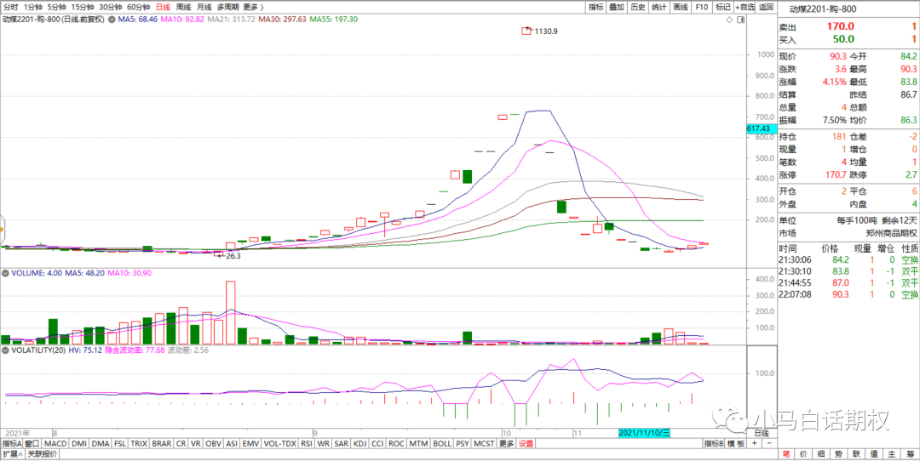Open the 扩展 expander at bottom left
The width and height of the screenshot is (920, 461).
tap(12, 454)
